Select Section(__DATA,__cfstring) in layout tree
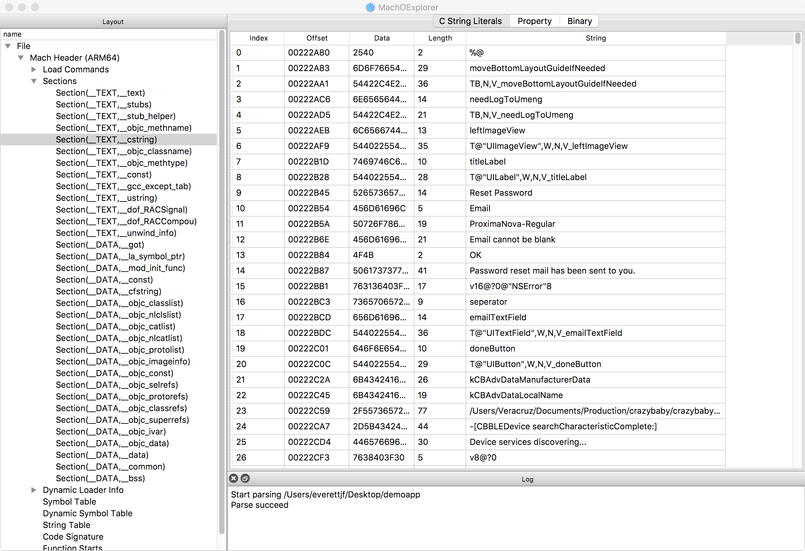 point(108,291)
